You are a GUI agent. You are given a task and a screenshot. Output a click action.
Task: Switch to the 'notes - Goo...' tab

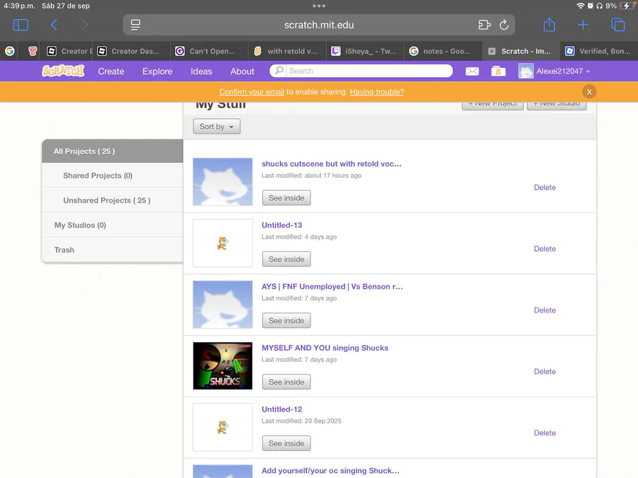[x=442, y=51]
